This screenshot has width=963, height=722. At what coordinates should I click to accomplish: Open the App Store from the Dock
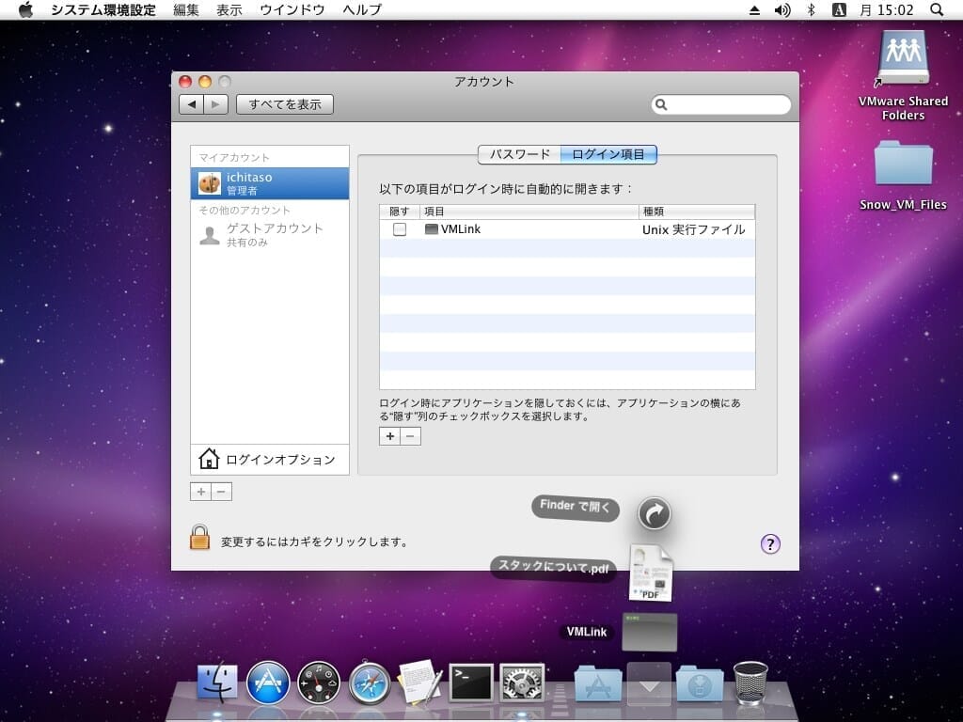(x=268, y=683)
